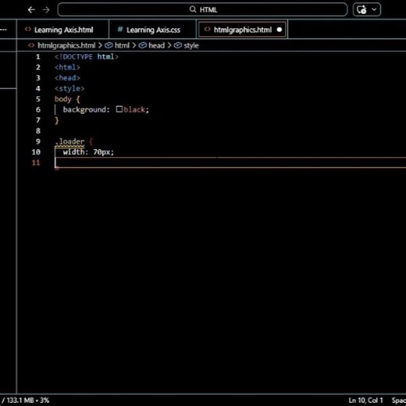
Task: Click the style breadcrumb segment
Action: [x=191, y=45]
